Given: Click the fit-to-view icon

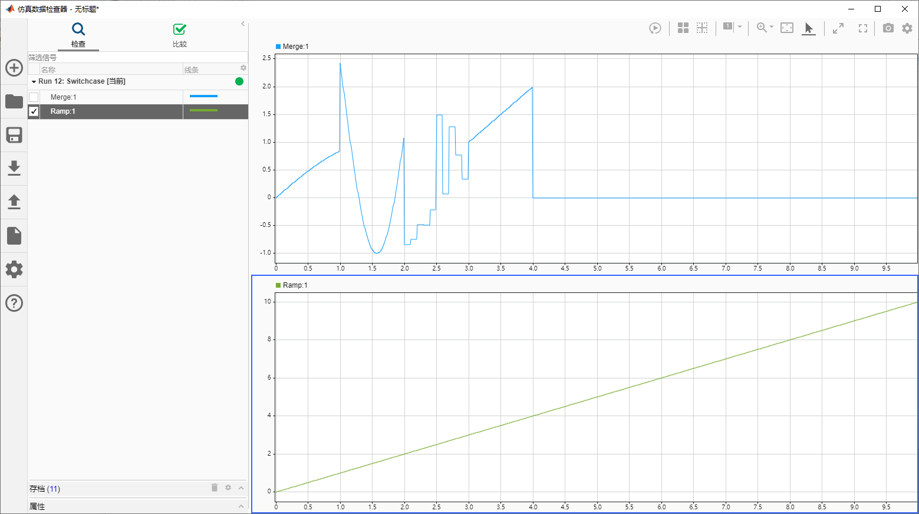Looking at the screenshot, I should pos(786,27).
